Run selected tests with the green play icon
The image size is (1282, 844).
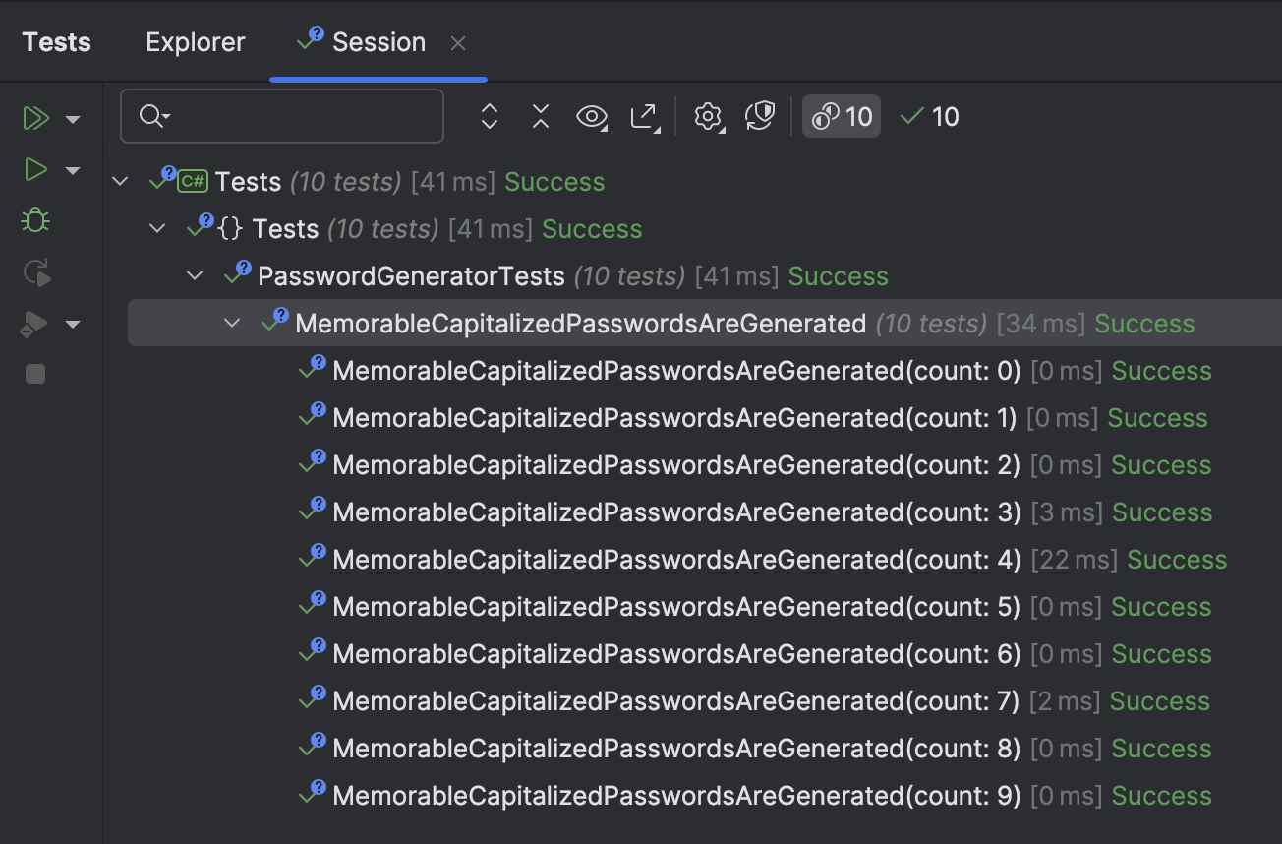tap(35, 169)
